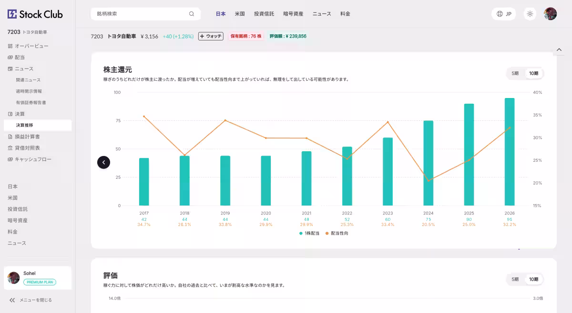Screen dimensions: 572x313
Task: Click 日本 link in lower sidebar
Action: point(12,186)
